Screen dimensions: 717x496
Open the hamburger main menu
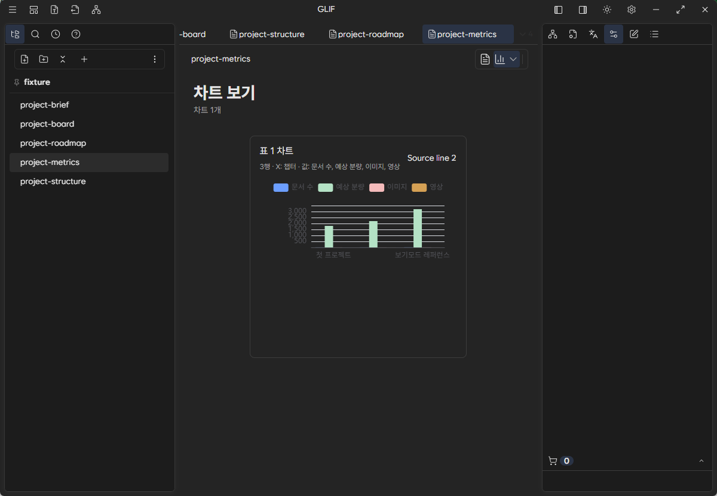click(x=13, y=10)
